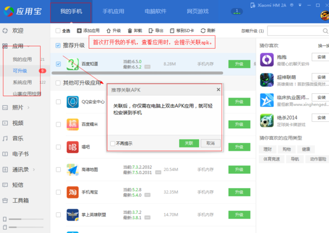Toggle the 全选 checkbox

[x=58, y=31]
